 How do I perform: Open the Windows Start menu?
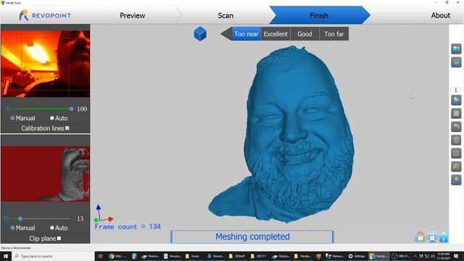point(6,256)
